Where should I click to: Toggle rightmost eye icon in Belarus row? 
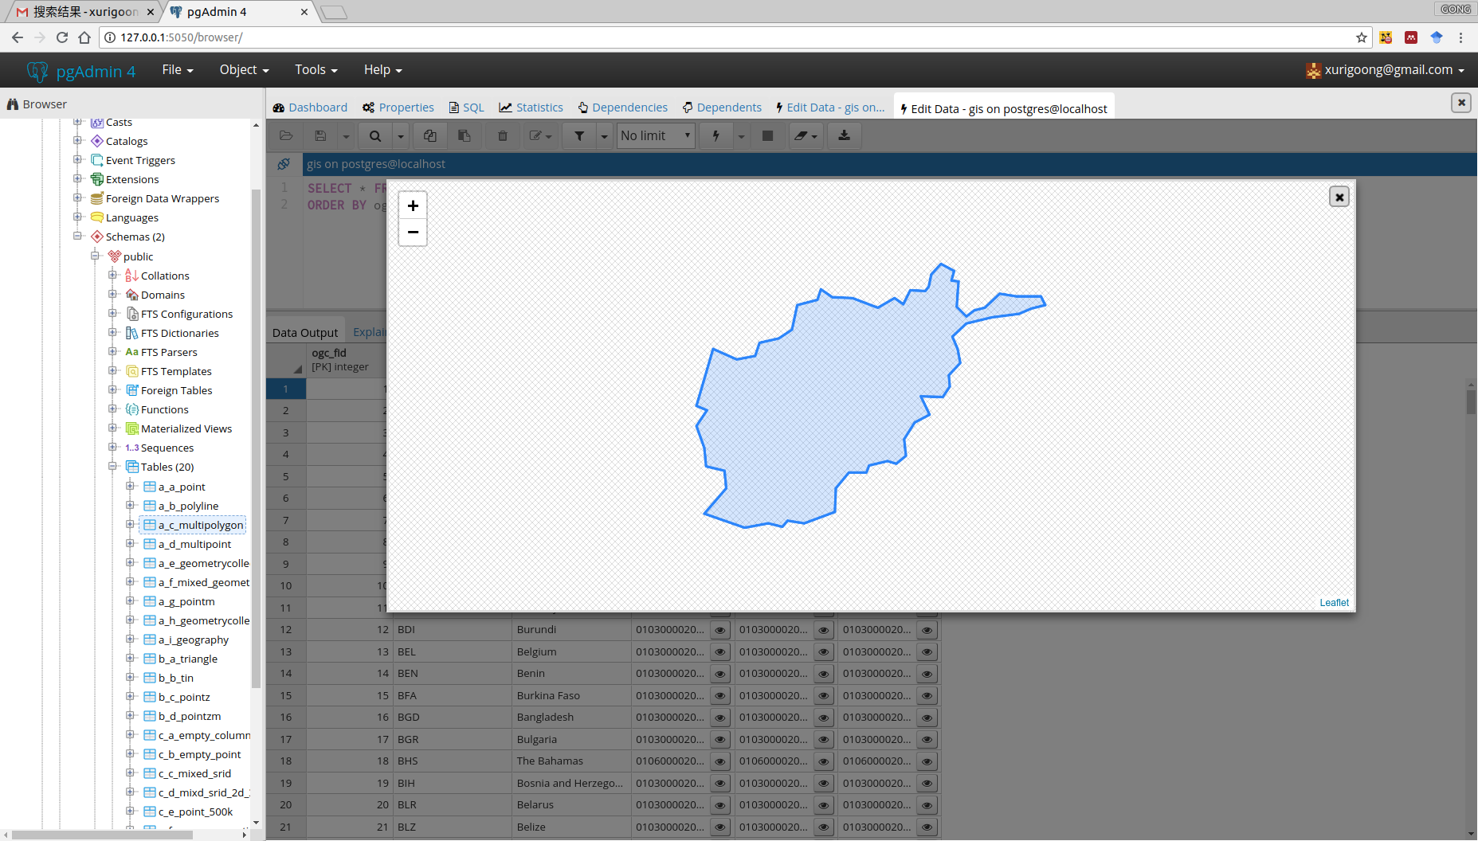[927, 805]
